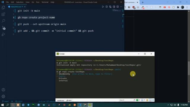Click the 'git add . && git commit' line
The height and width of the screenshot is (107, 190).
56,31
